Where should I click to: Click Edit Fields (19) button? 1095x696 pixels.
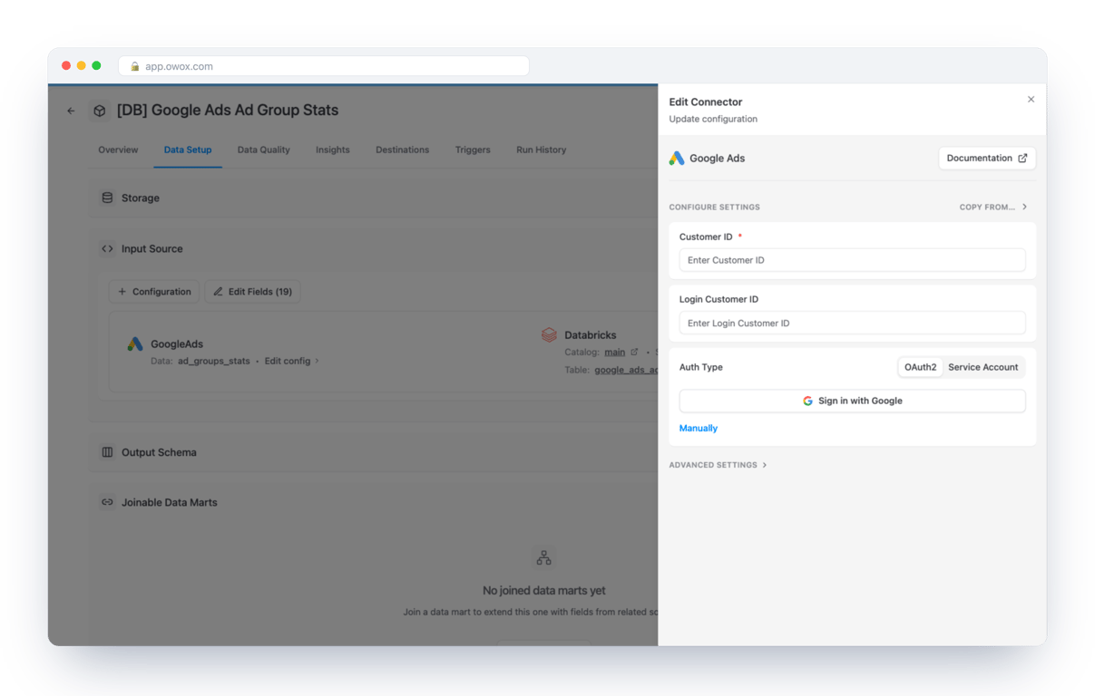[x=252, y=292]
